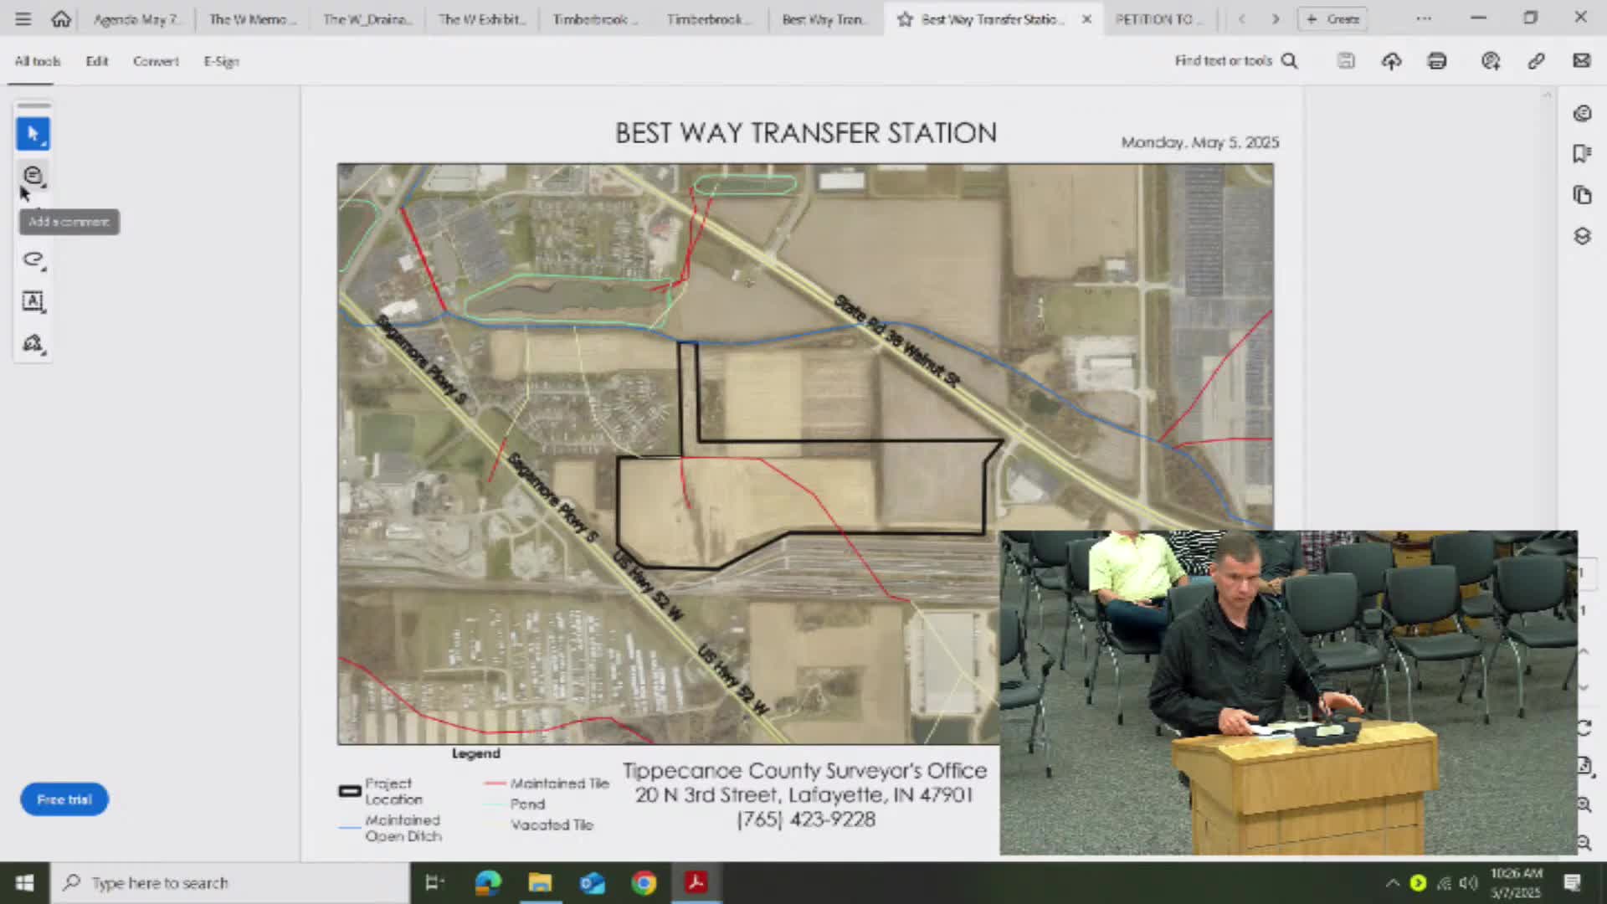Open the hamburger main menu
Screen dimensions: 1607x904
pos(23,18)
